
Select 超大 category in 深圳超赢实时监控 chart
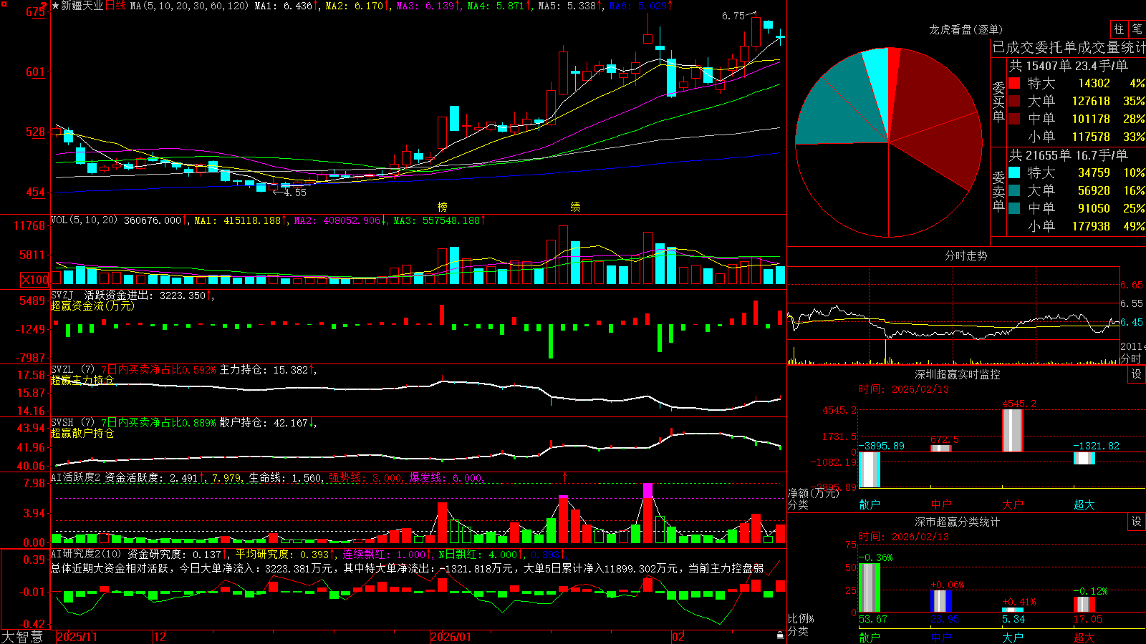coord(1084,504)
